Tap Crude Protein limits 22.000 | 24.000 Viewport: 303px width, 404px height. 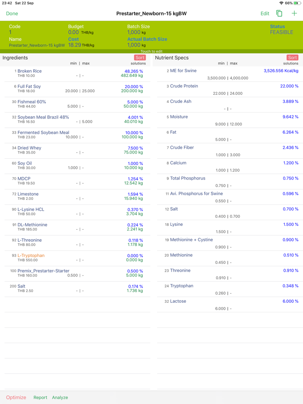click(x=228, y=93)
